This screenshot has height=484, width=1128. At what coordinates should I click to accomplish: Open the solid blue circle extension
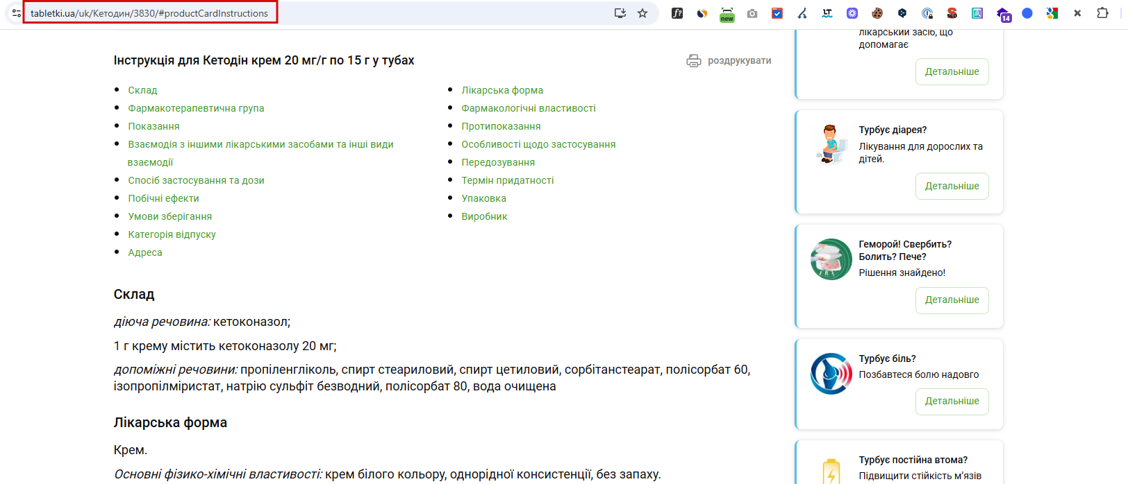[x=1027, y=13]
